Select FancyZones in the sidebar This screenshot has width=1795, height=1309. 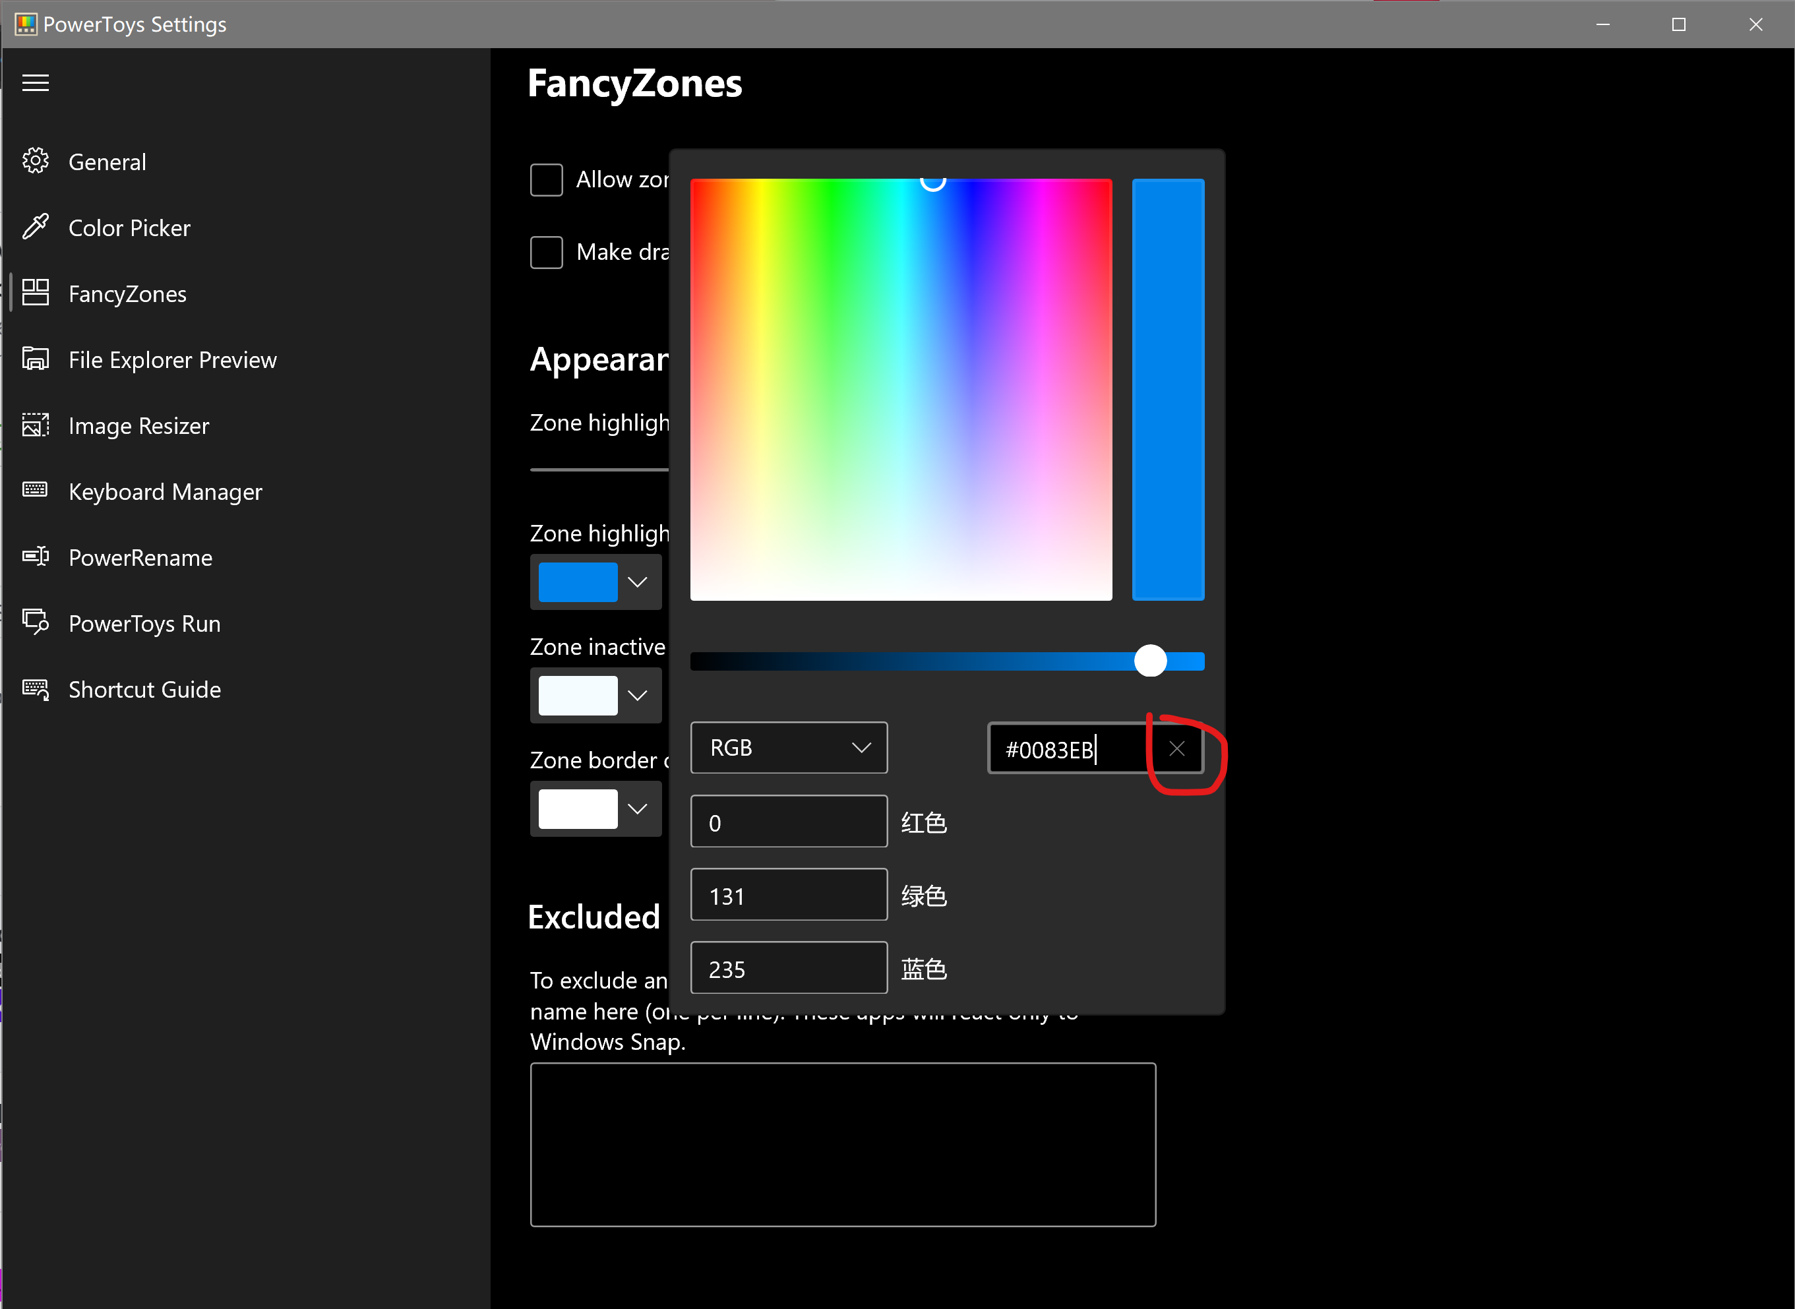click(127, 293)
